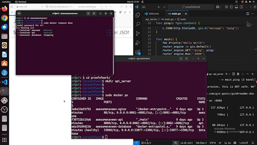Open editor More Actions ellipsis
The width and height of the screenshot is (257, 145).
click(x=252, y=14)
